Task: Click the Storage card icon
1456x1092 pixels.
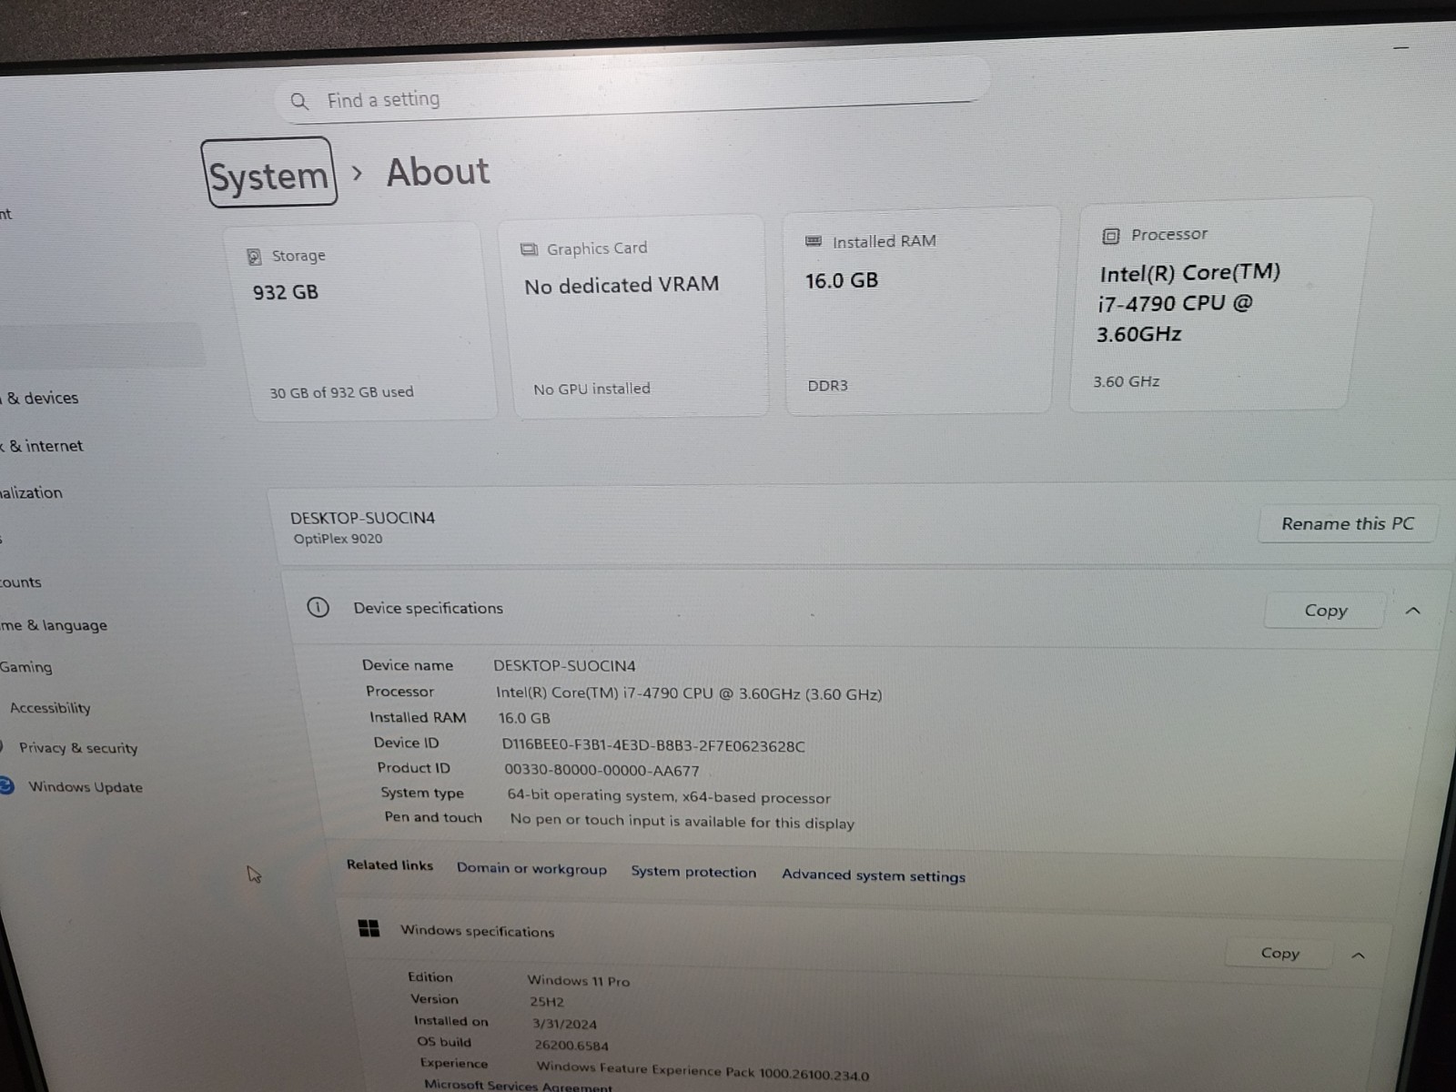Action: click(x=256, y=256)
